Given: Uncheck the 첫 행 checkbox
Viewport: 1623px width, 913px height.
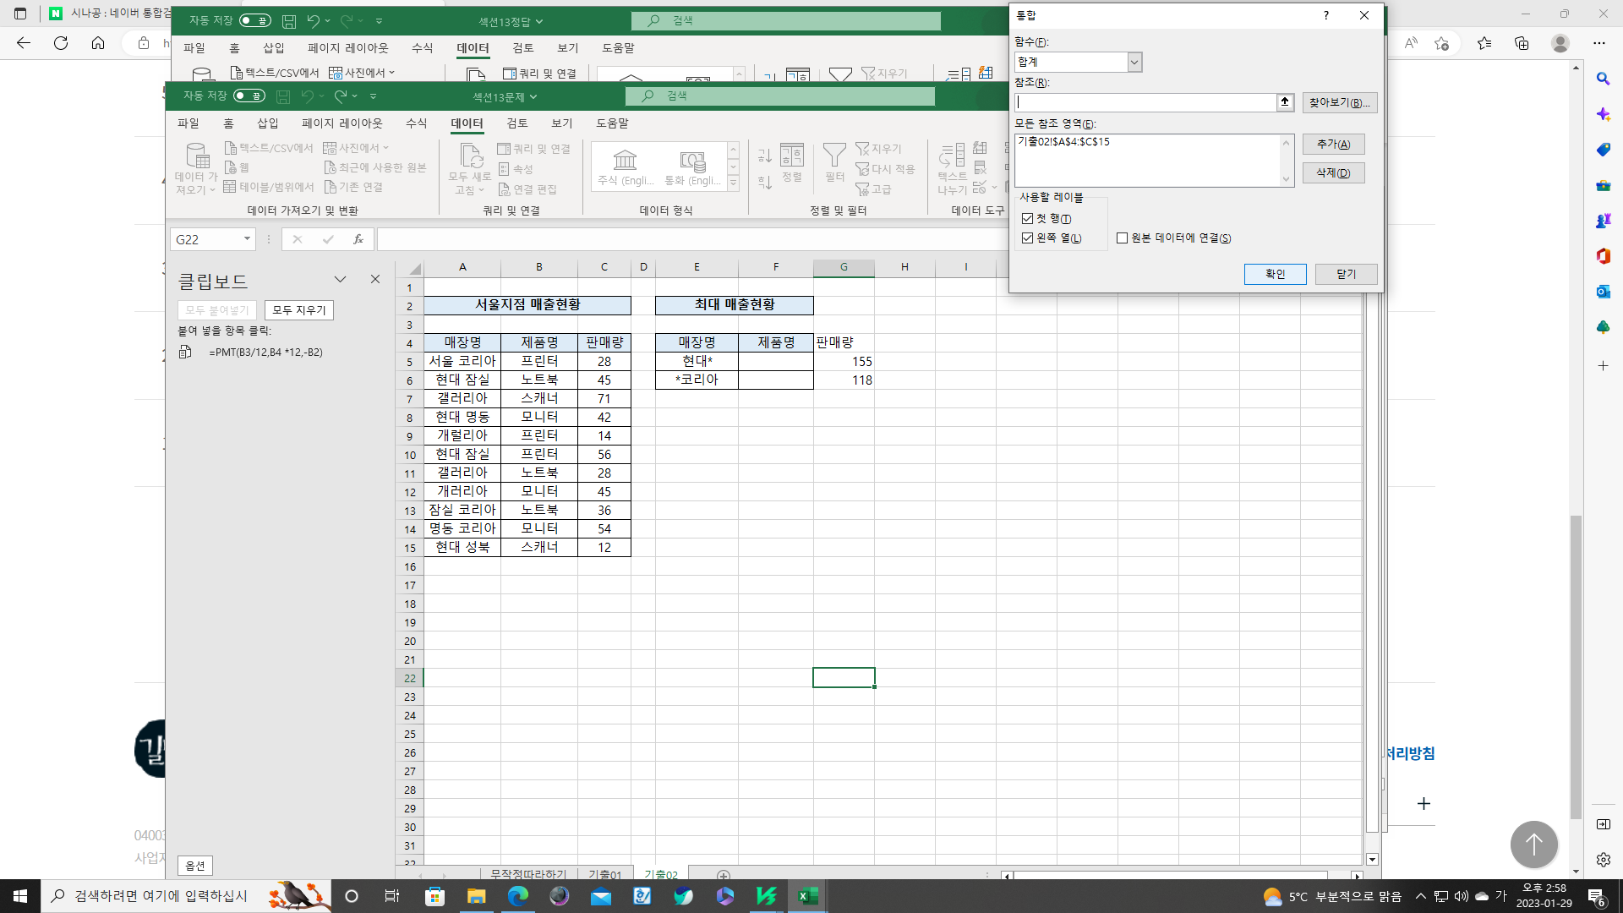Looking at the screenshot, I should 1028,219.
